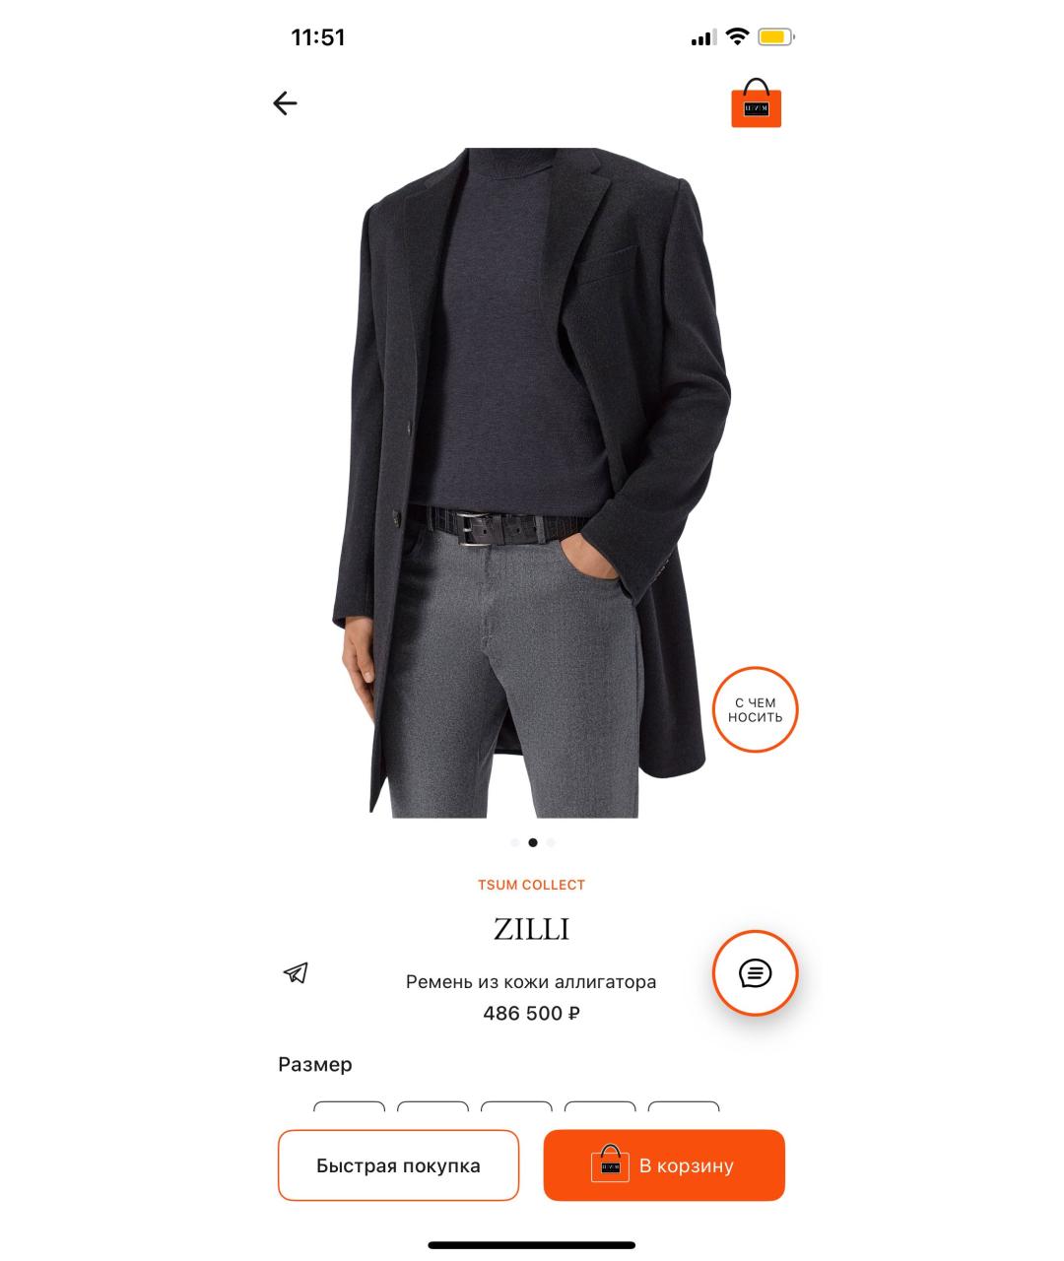
Task: Add item with 'В корзину' button
Action: (x=664, y=1165)
